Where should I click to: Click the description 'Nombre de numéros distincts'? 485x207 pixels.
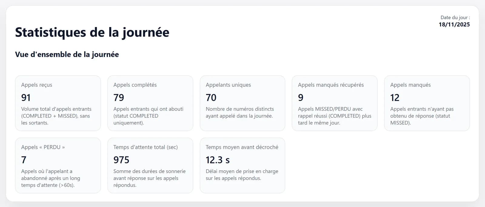coord(240,112)
